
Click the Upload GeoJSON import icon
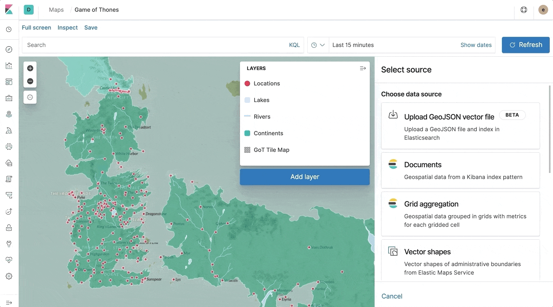[x=393, y=115]
